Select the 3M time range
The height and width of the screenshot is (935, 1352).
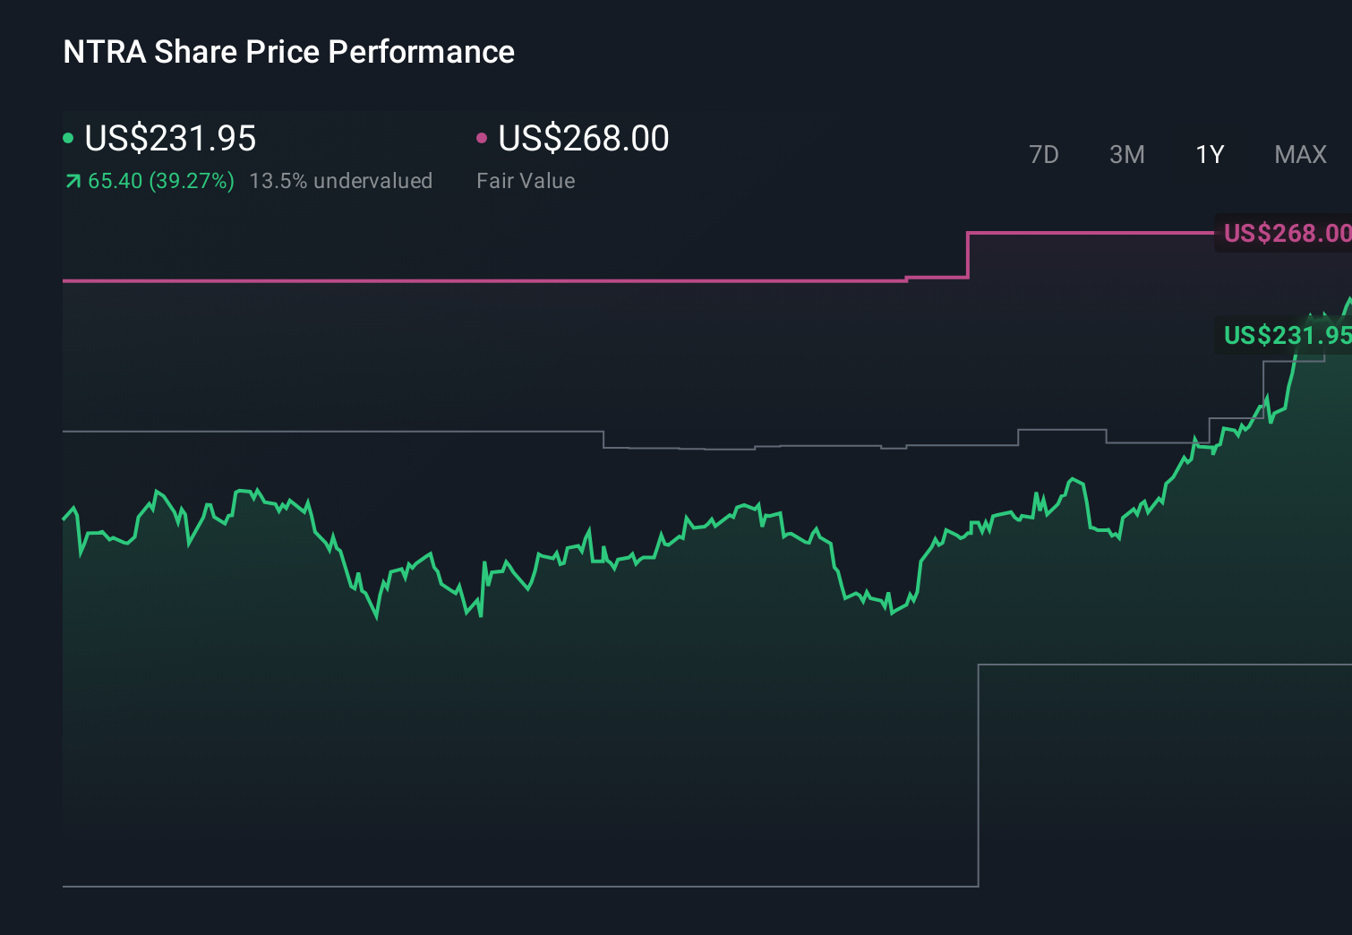pyautogui.click(x=1126, y=154)
